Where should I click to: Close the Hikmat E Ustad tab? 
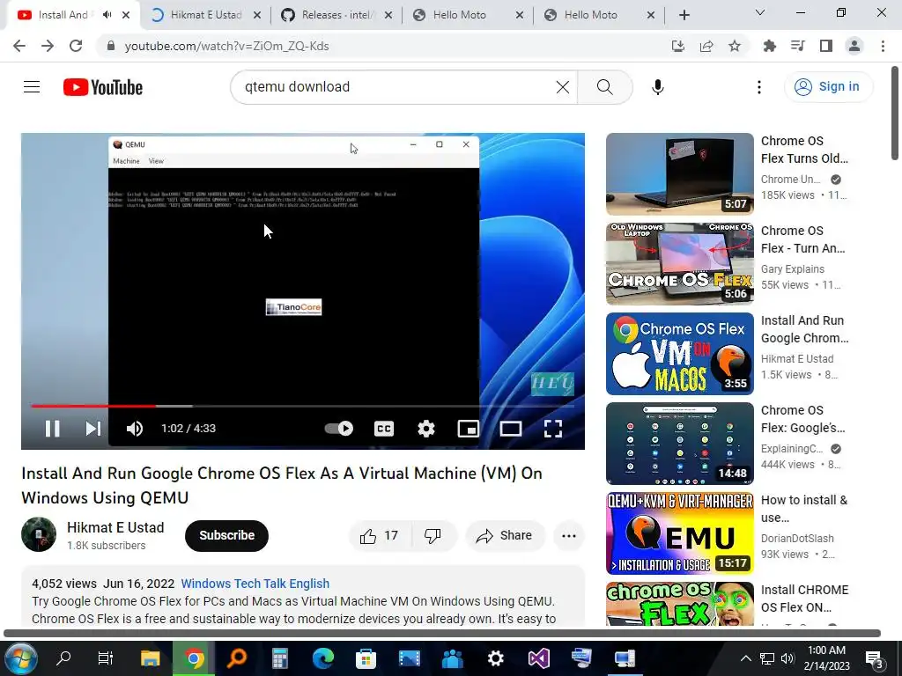click(x=257, y=15)
